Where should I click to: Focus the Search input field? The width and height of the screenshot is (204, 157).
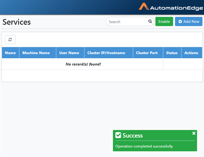click(x=127, y=22)
